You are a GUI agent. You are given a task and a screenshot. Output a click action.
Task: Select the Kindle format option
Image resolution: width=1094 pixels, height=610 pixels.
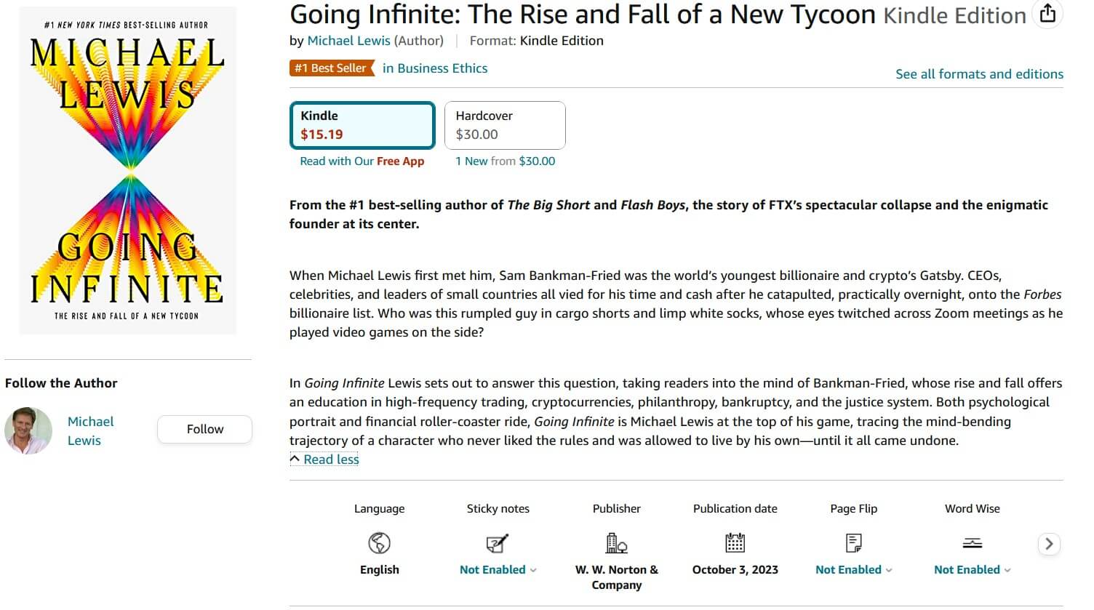[x=362, y=125]
